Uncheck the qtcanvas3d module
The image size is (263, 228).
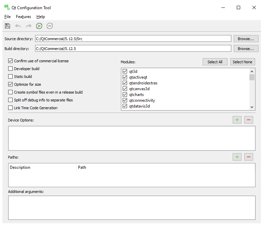click(125, 89)
